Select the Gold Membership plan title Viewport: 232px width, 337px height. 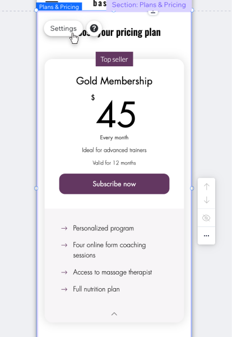click(x=114, y=81)
